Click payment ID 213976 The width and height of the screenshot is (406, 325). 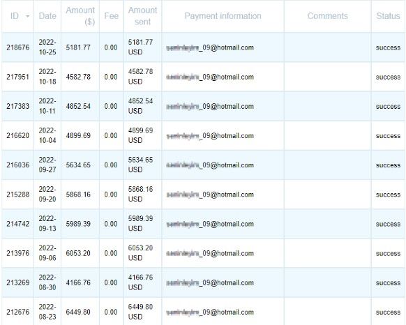pos(18,253)
